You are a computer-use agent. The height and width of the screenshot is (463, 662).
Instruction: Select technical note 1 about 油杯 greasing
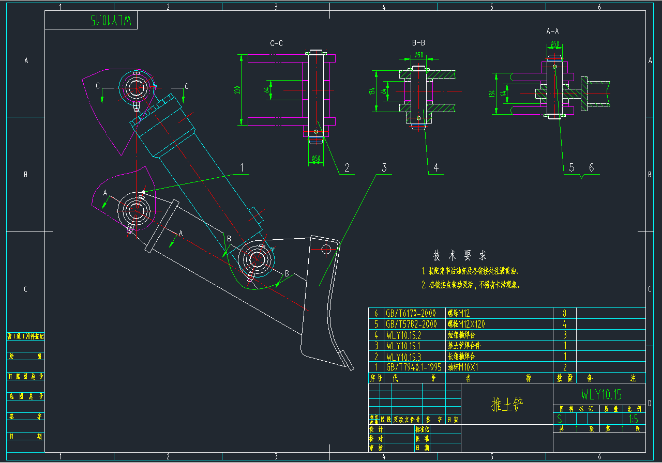click(471, 271)
